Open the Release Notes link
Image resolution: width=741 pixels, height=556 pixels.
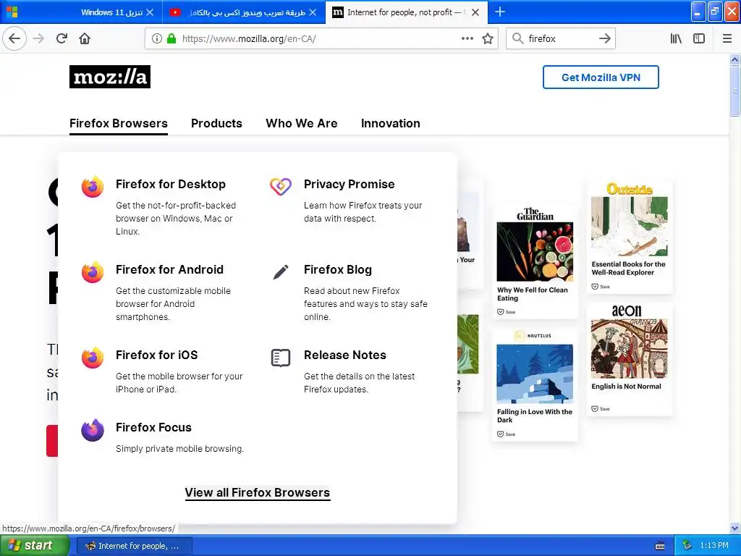click(345, 355)
